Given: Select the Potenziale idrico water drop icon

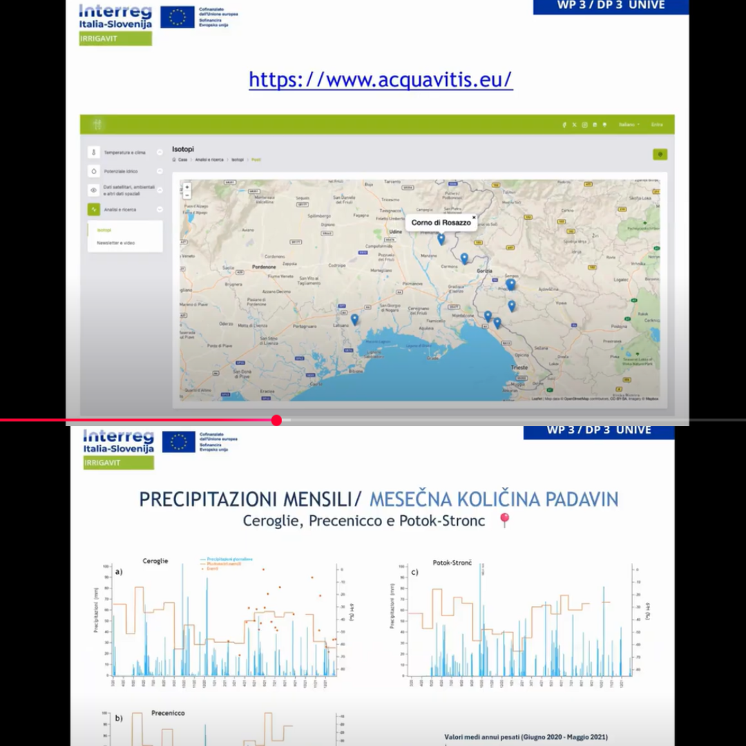Looking at the screenshot, I should [94, 171].
